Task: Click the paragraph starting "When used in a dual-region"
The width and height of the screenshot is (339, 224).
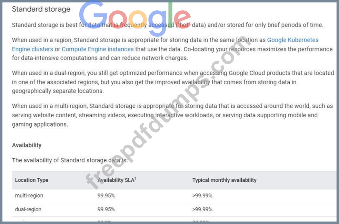Action: click(172, 82)
